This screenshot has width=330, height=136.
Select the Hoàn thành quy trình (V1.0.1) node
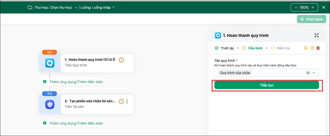coord(86,63)
